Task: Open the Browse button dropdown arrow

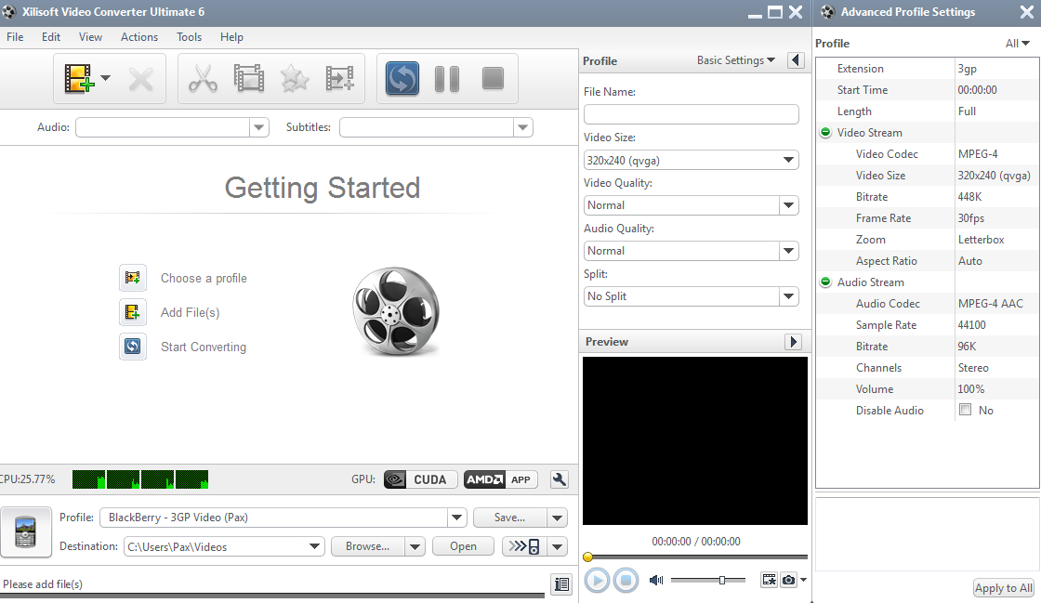Action: pyautogui.click(x=415, y=546)
